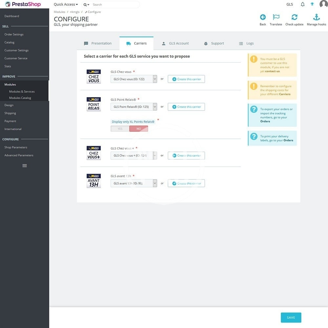Follow the contact us link
328x328 pixels.
(x=272, y=71)
